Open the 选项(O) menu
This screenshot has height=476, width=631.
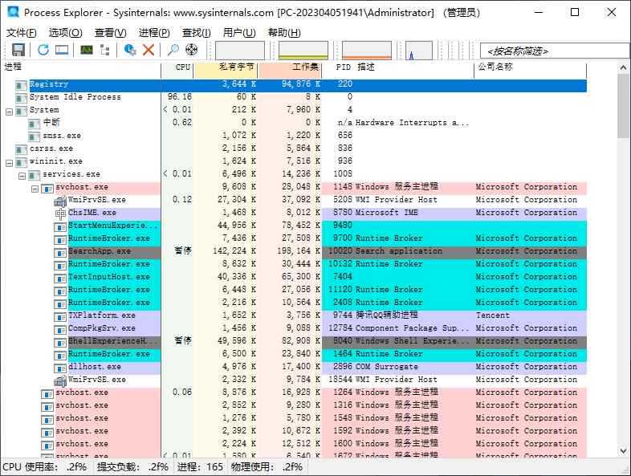(x=65, y=33)
